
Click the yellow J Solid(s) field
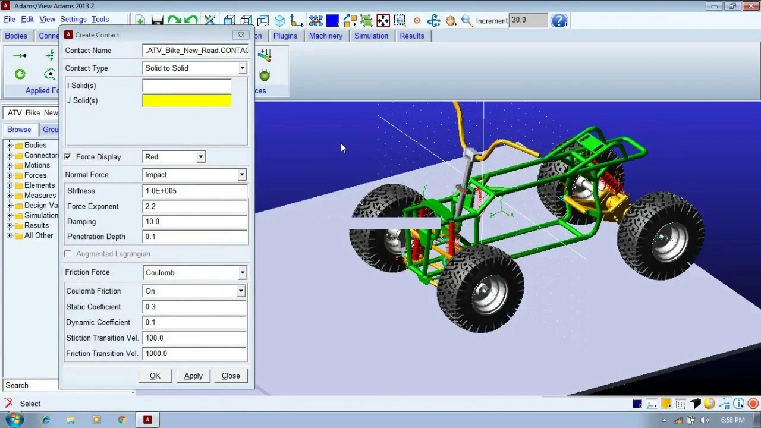click(x=187, y=100)
